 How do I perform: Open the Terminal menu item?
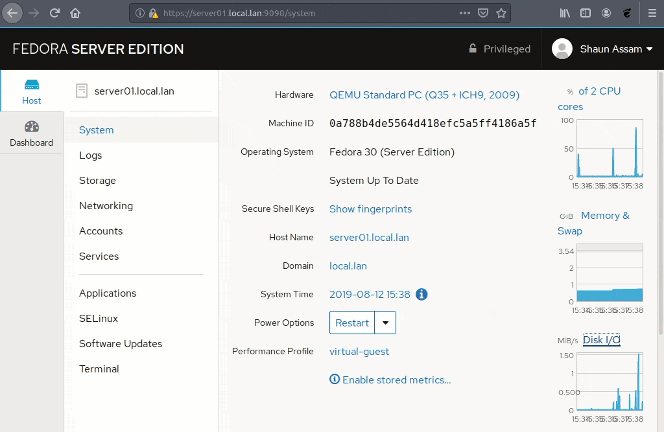click(99, 369)
